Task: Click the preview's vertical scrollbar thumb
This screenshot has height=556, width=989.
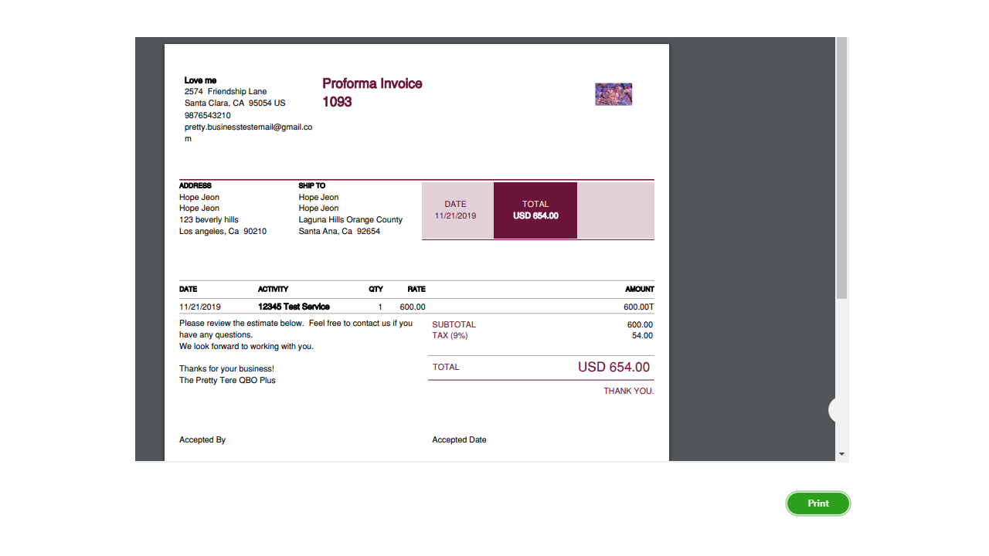Action: (x=842, y=168)
